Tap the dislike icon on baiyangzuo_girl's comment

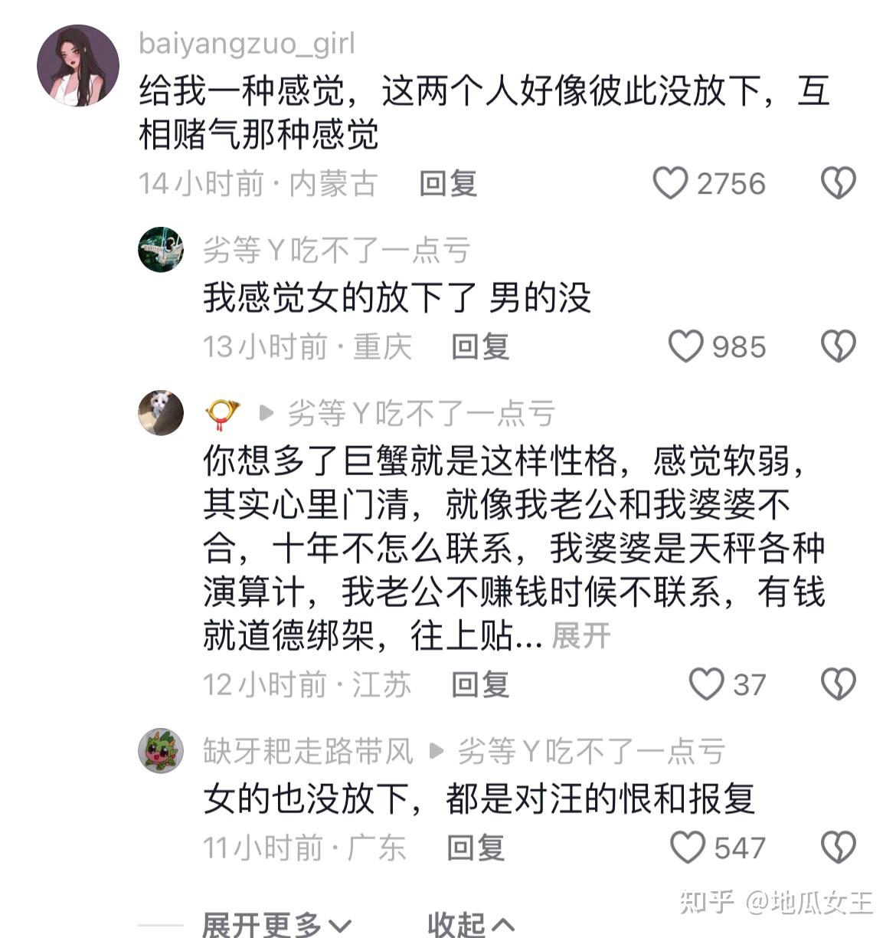(839, 182)
